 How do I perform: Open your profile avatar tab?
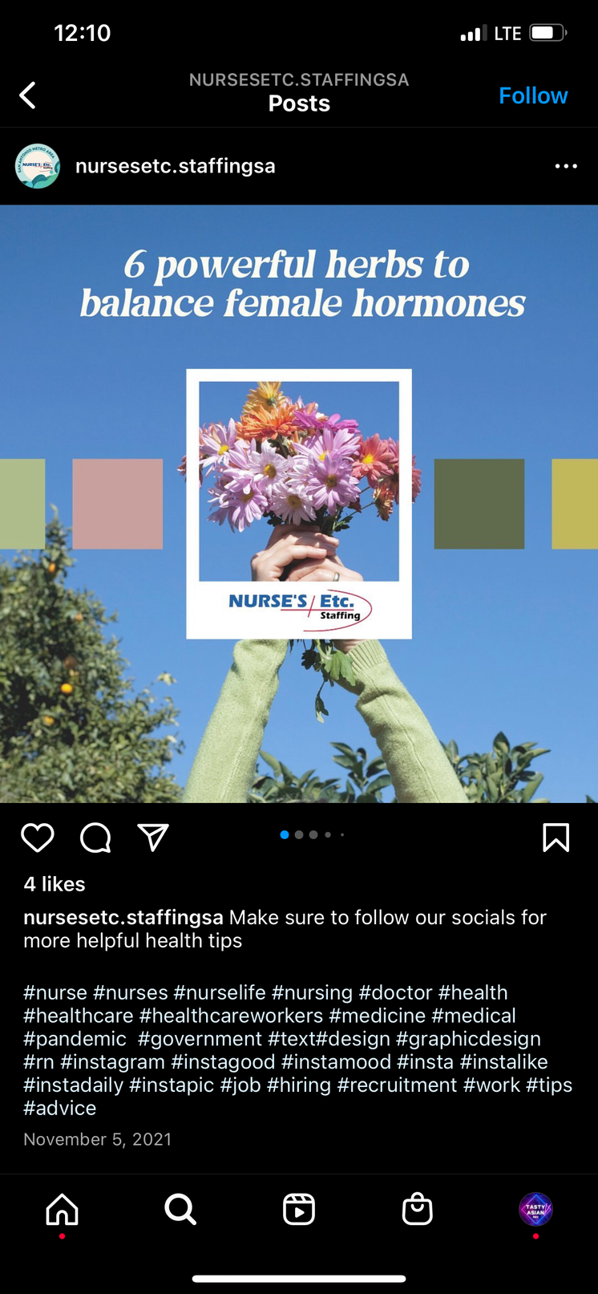[x=535, y=1209]
